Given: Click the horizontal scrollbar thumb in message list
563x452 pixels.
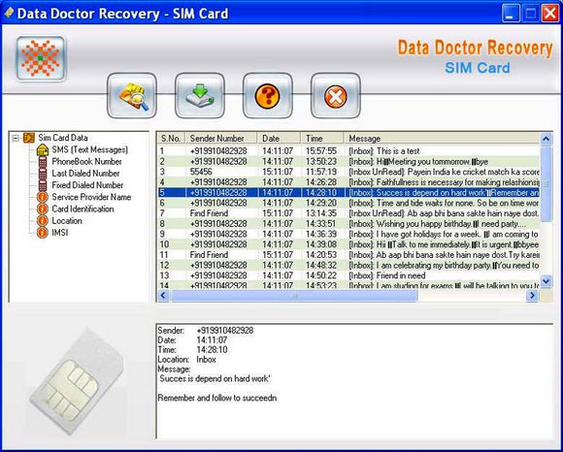Looking at the screenshot, I should point(294,296).
